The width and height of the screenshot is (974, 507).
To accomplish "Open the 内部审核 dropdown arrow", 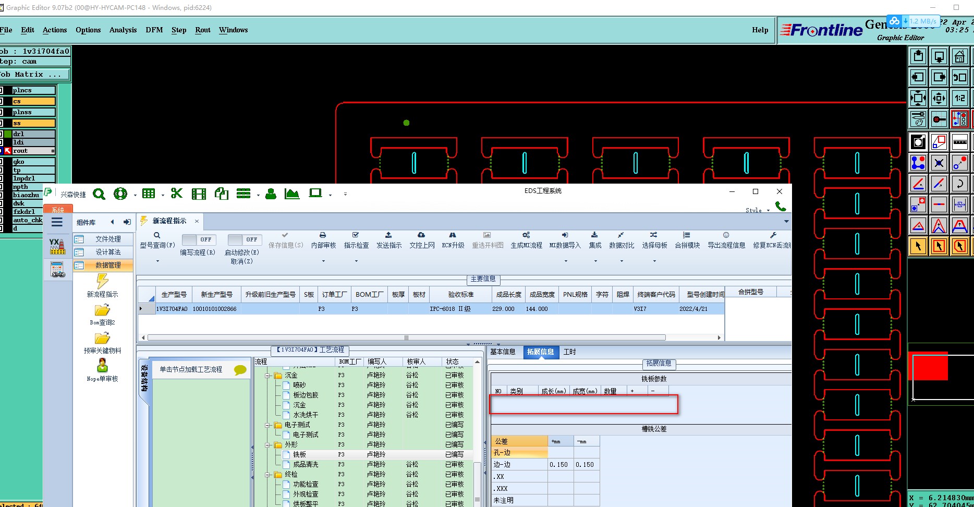I will [323, 261].
